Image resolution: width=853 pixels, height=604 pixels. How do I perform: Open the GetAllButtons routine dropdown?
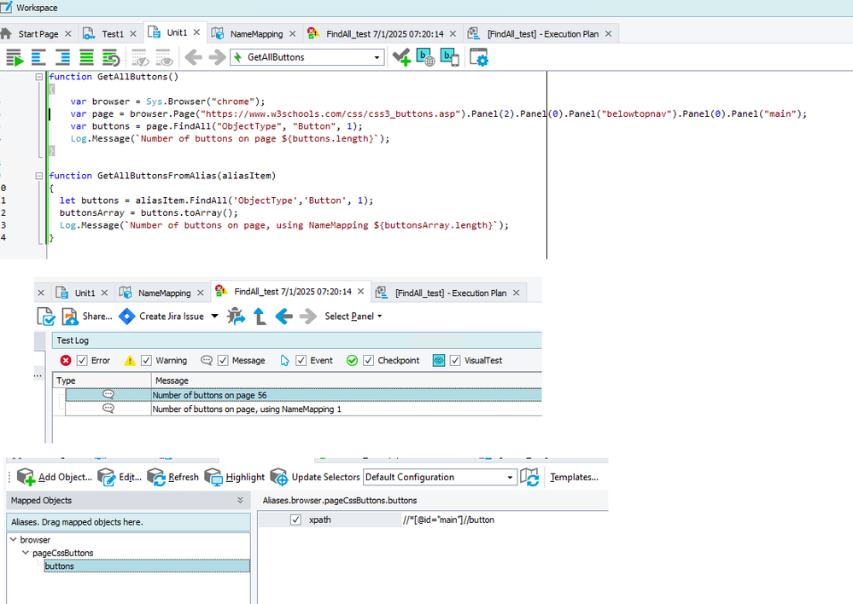click(x=377, y=58)
